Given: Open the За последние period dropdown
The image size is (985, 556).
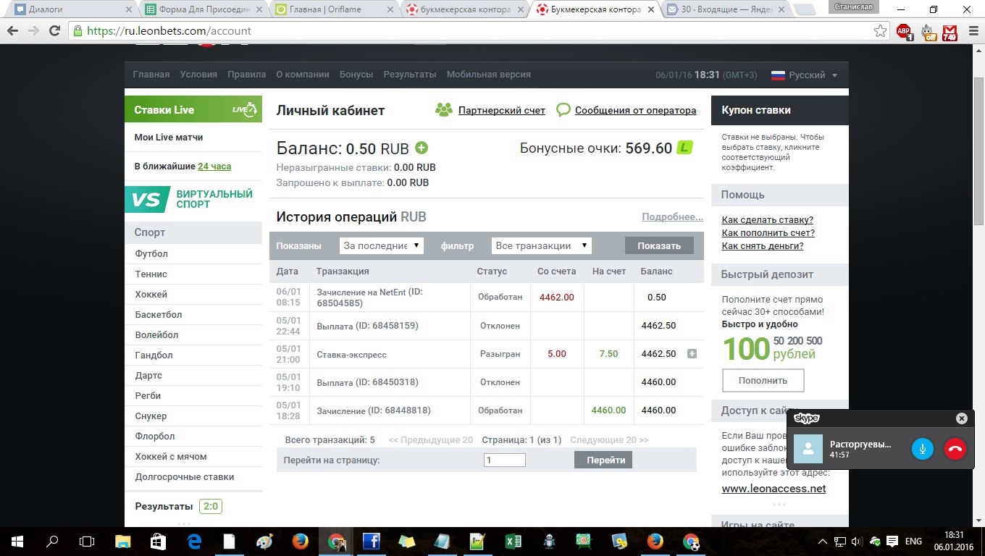Looking at the screenshot, I should coord(381,245).
